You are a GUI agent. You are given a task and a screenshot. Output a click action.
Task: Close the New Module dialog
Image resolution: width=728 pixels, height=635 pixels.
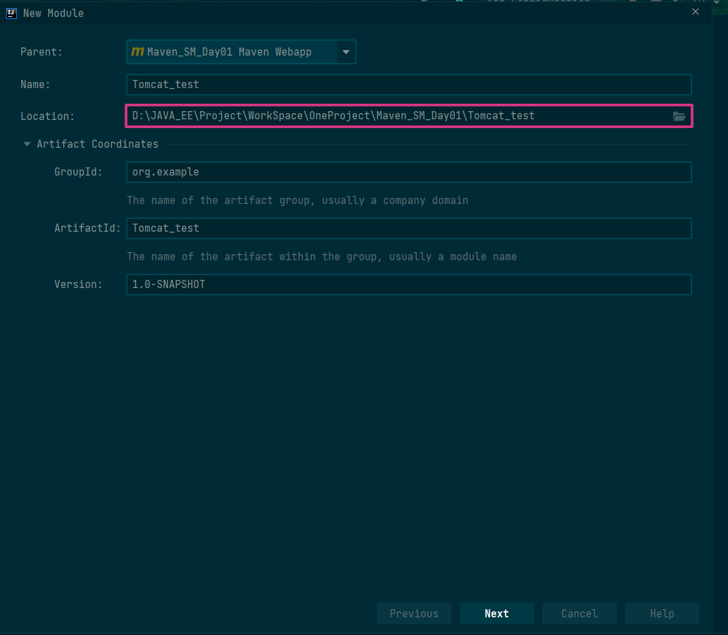pos(695,12)
